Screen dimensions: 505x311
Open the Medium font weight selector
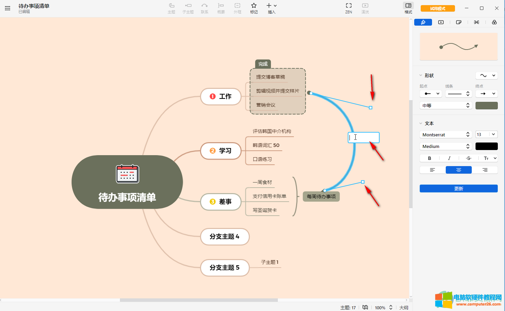[446, 146]
